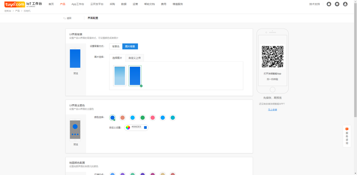Switch to the 选择图片 tab
357x175 pixels.
click(117, 58)
